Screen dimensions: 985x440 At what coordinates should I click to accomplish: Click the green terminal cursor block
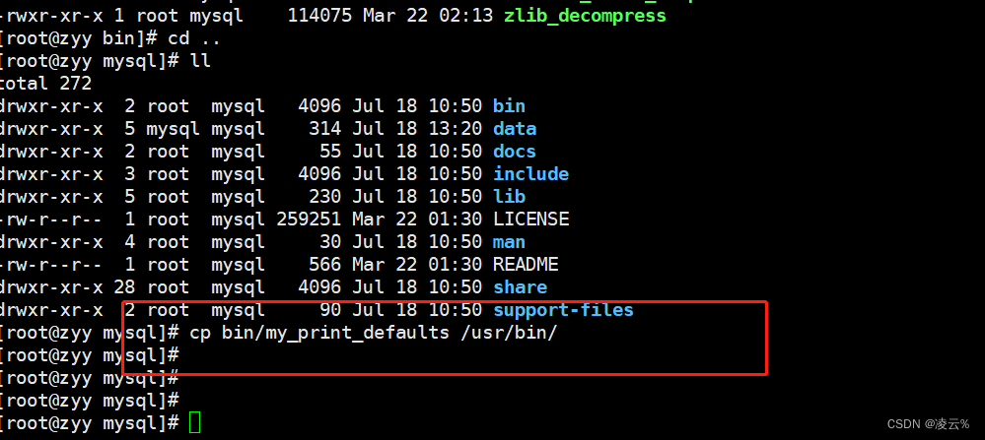(195, 422)
